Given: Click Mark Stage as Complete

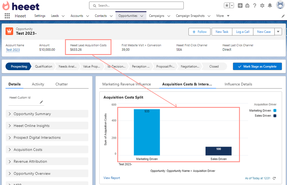Looking at the screenshot, I should pos(257,67).
